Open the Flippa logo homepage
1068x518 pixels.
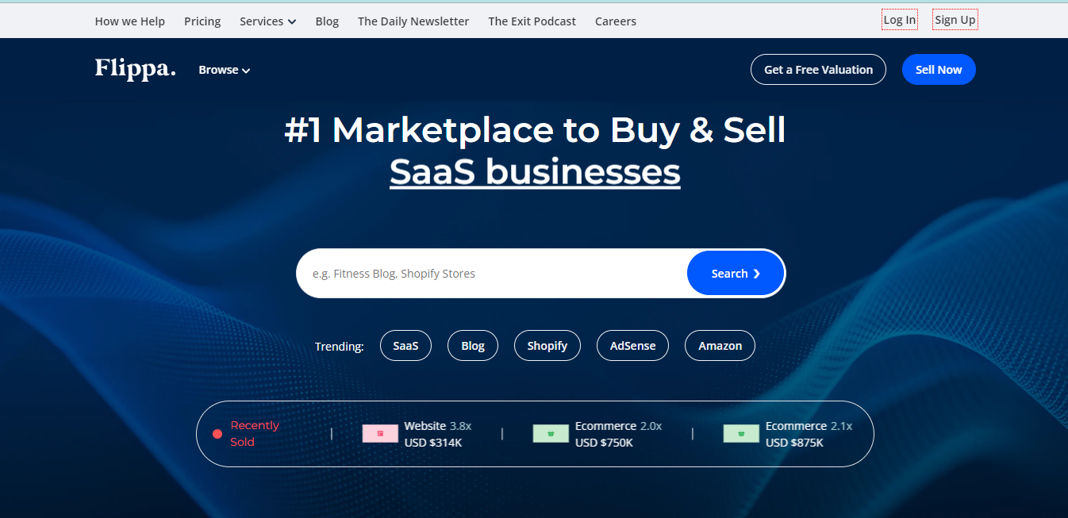pyautogui.click(x=135, y=69)
